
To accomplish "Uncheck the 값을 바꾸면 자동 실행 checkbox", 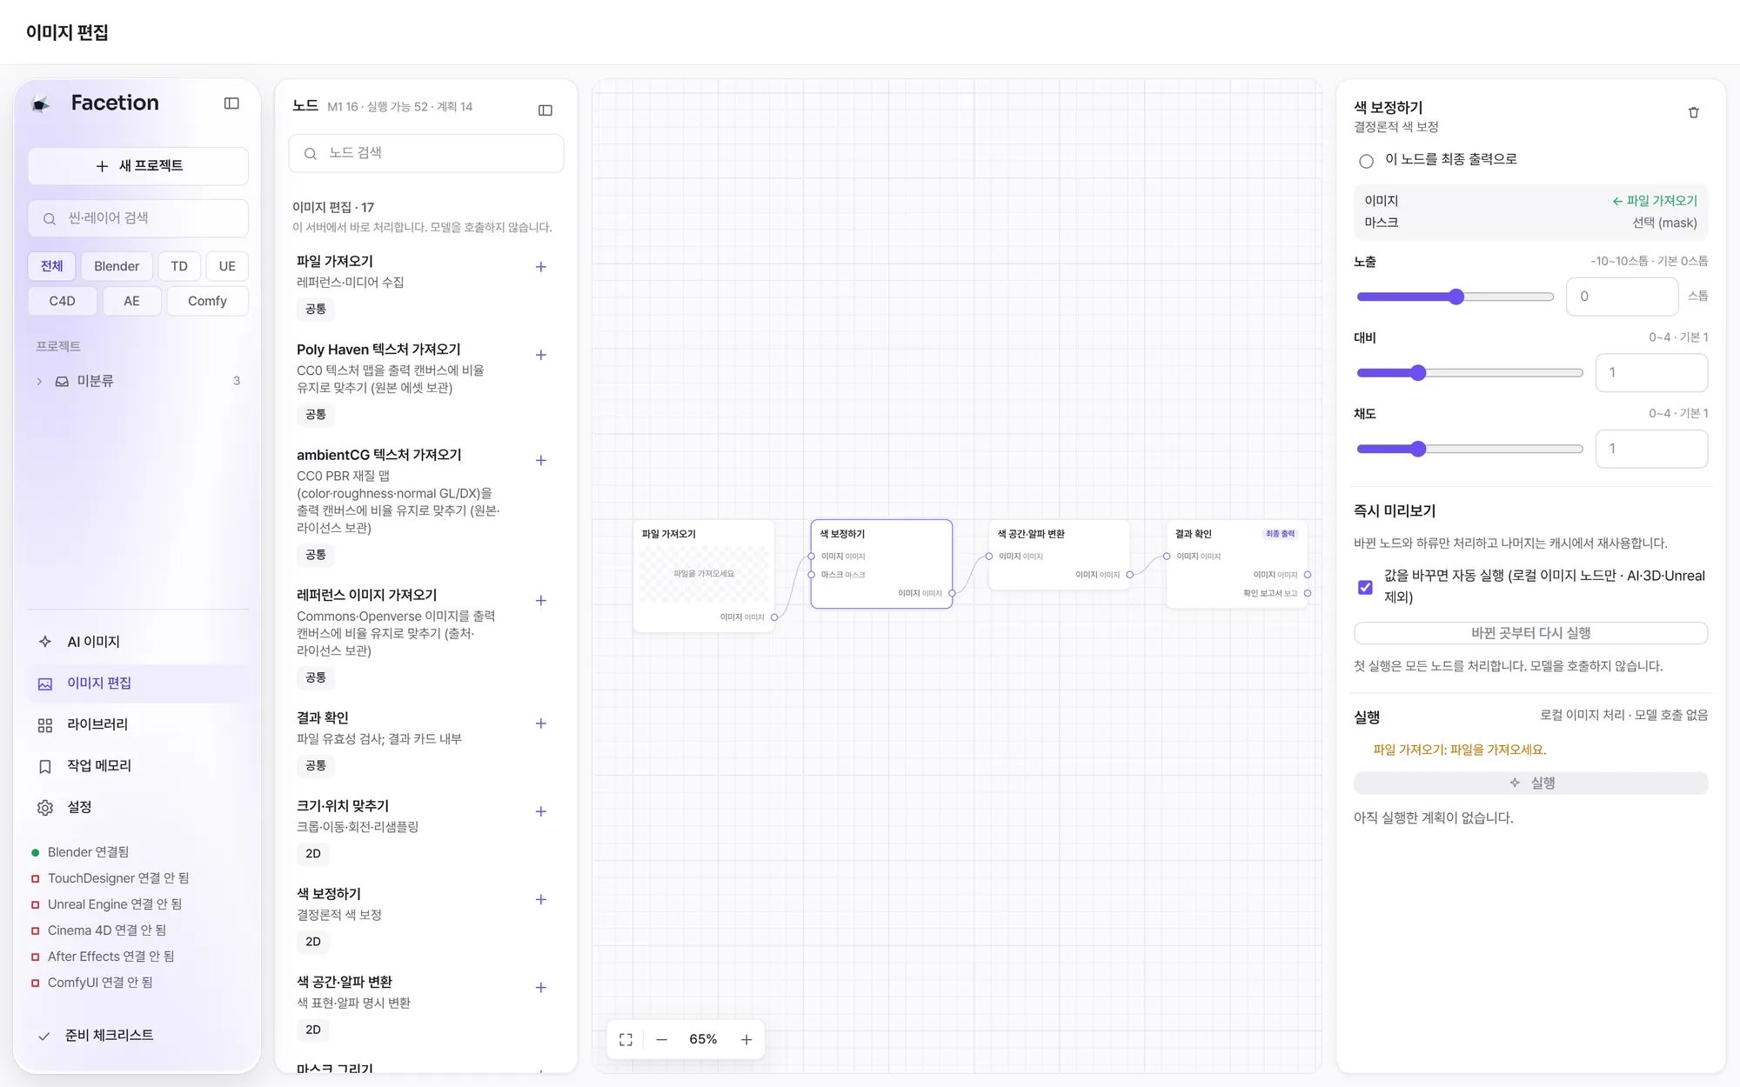I will [x=1365, y=587].
